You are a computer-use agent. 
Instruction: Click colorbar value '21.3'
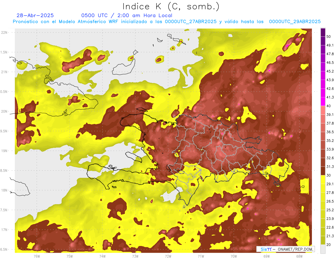point(330,236)
